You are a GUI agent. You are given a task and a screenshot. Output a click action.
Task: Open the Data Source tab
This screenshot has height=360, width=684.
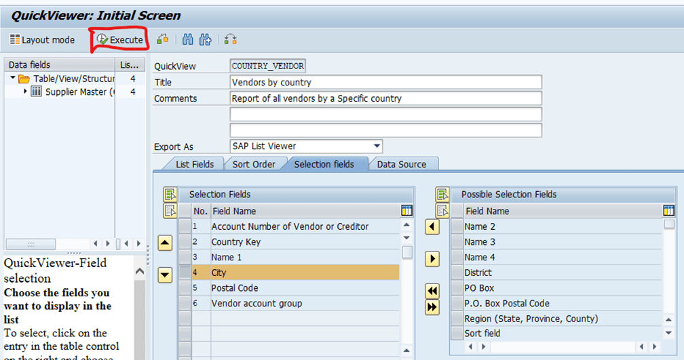tap(401, 164)
